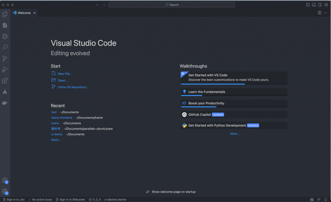Click the notifications bell in status bar
The image size is (331, 202).
point(326,200)
